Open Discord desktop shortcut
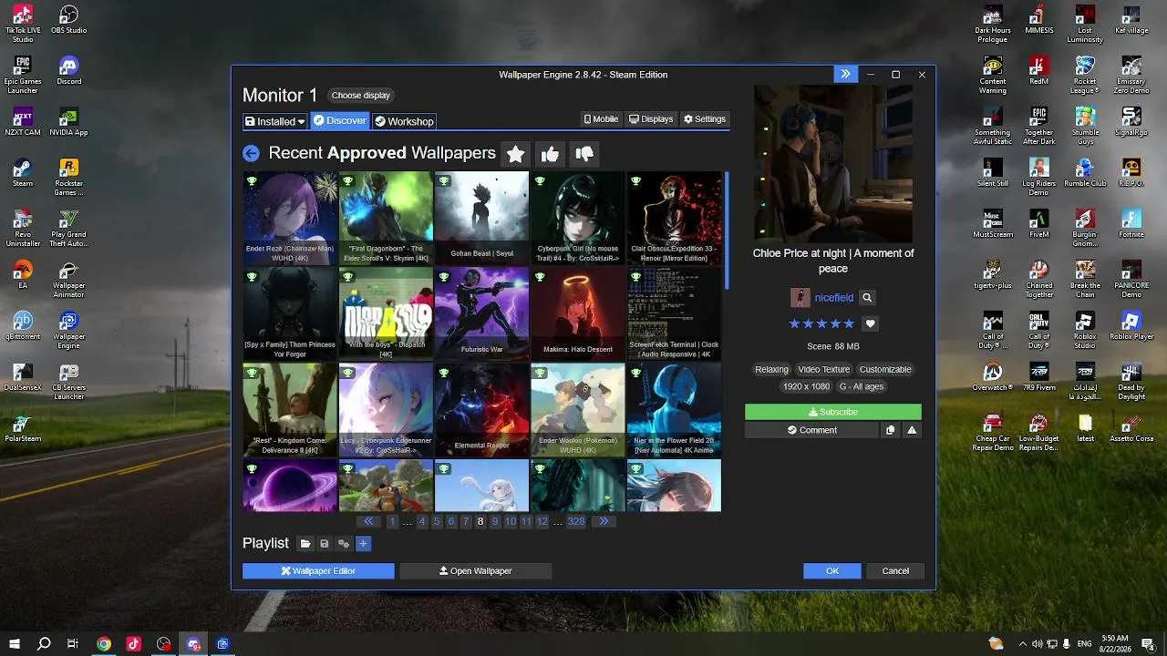Screen dimensions: 1167x656 69,70
